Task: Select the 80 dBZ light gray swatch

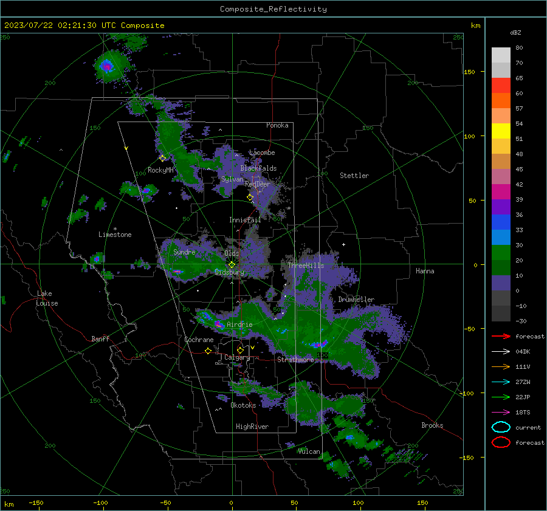Action: (501, 55)
